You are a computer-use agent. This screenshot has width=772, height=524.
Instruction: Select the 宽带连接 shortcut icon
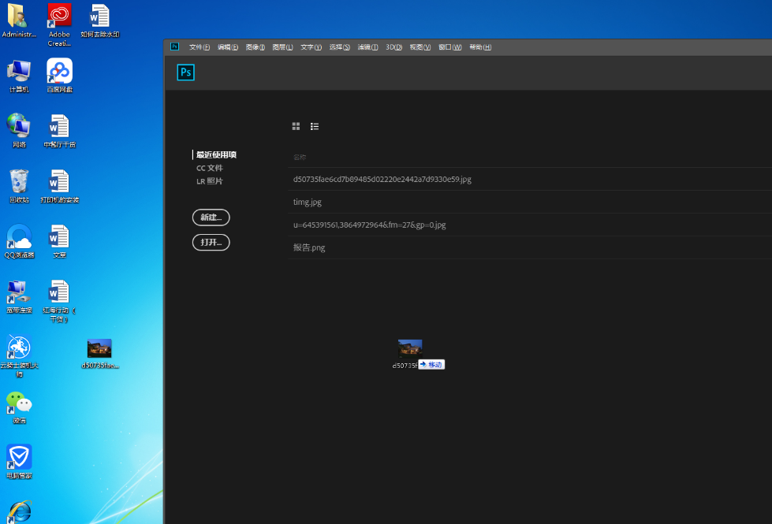[19, 297]
